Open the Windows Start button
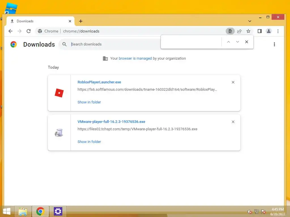 pyautogui.click(x=7, y=211)
